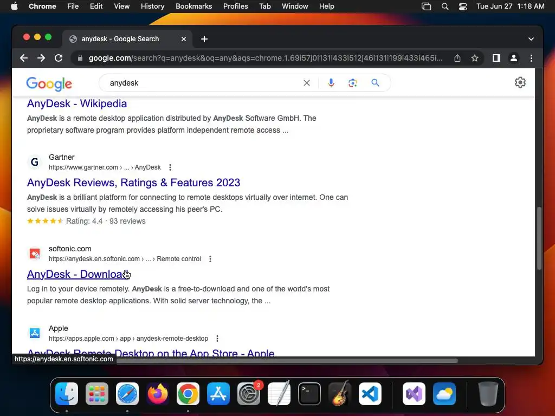Open the History menu
The width and height of the screenshot is (555, 416).
(152, 6)
